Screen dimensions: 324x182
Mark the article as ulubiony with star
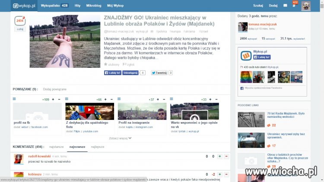(111, 64)
